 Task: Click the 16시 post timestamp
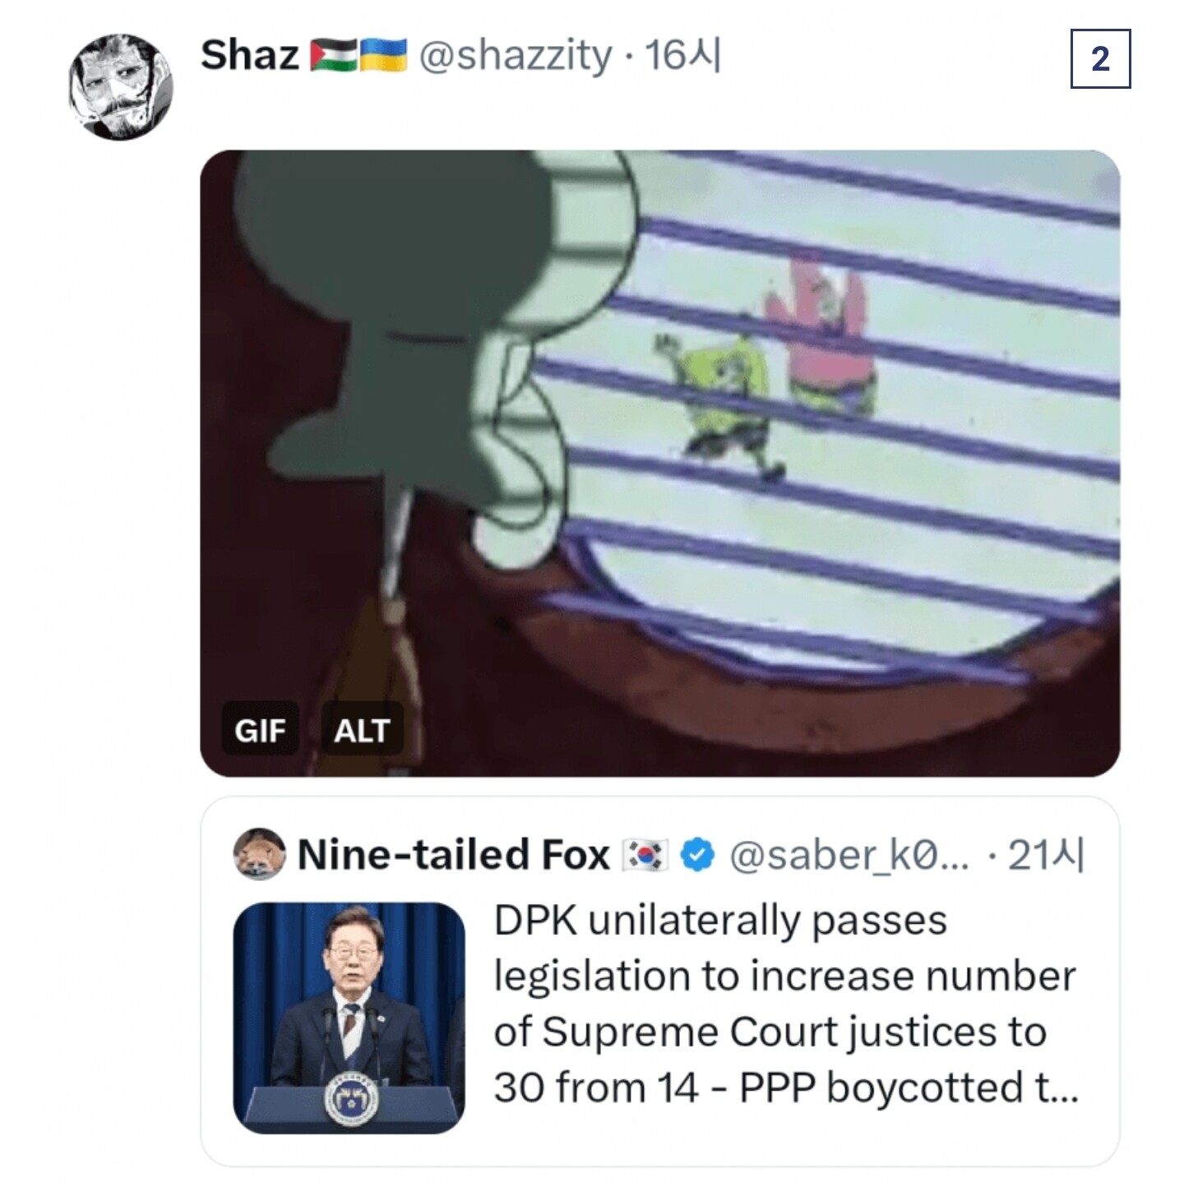click(x=682, y=56)
